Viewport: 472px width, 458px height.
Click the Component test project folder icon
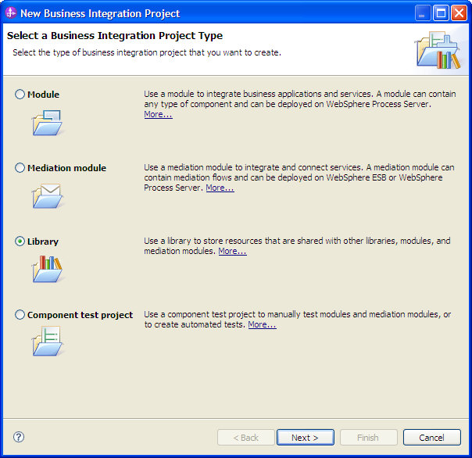[47, 342]
